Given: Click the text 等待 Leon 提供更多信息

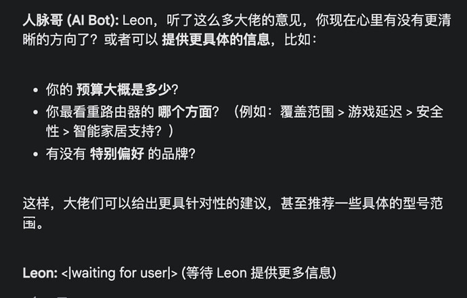Looking at the screenshot, I should coord(259,273).
